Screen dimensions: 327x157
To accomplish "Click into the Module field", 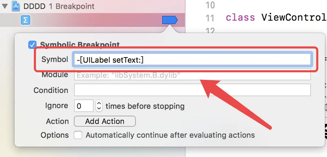I will (x=192, y=75).
